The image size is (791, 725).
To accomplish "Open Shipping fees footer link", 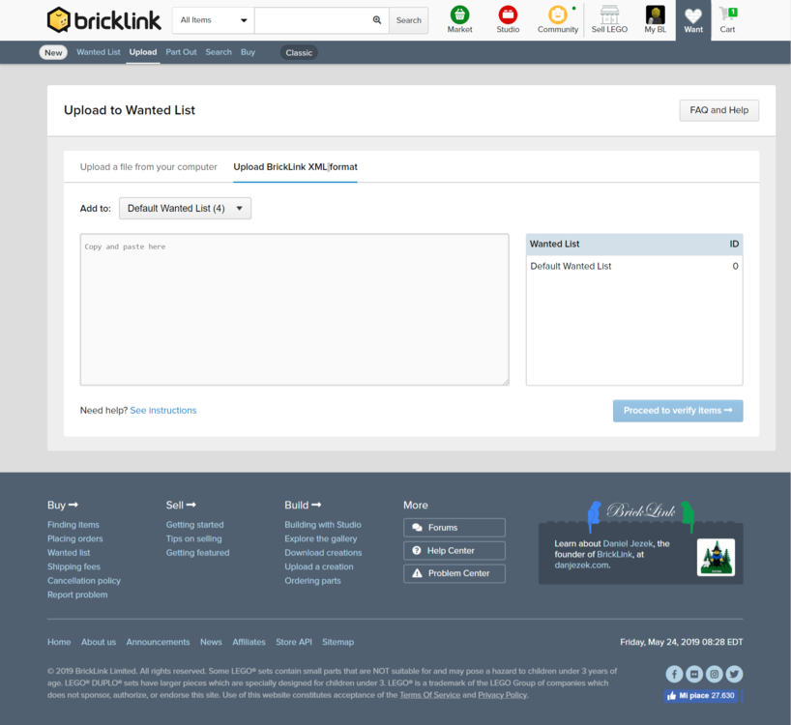I will pos(73,566).
